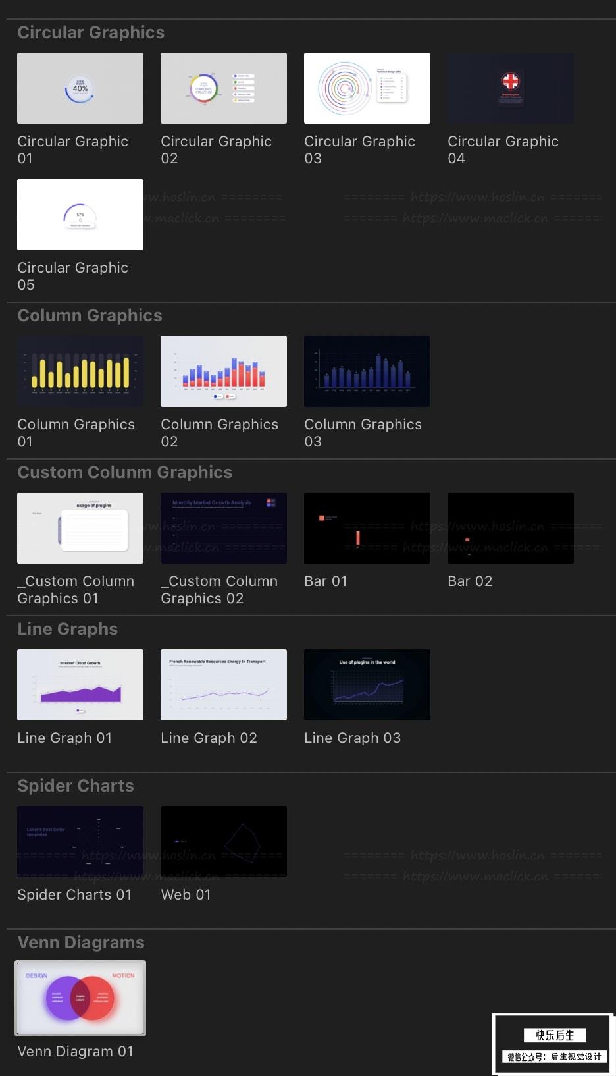
Task: Click the Column Graphics section header
Action: [90, 315]
